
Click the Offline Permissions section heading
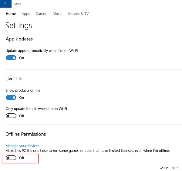26,134
